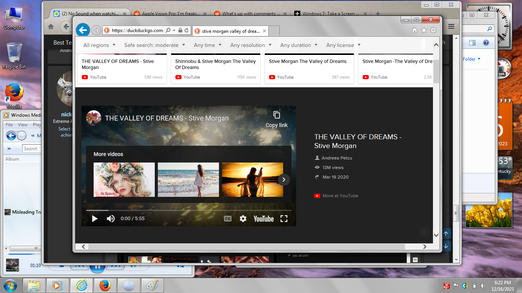
Task: Open 'Shinnobu & Stive Morgan The Valley Of Dreams' result
Action: (x=216, y=64)
